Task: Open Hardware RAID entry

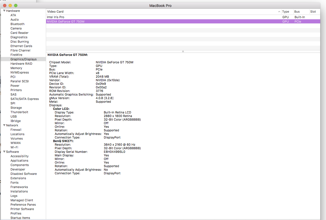Action: 21,64
